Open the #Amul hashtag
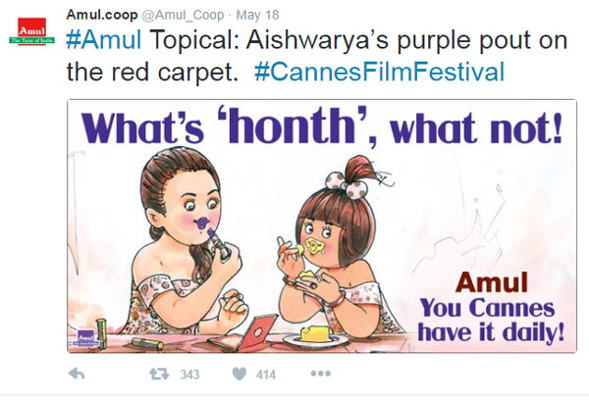The image size is (589, 401). click(103, 41)
